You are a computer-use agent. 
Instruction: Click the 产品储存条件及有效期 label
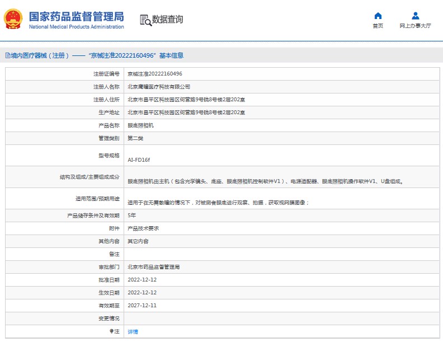point(93,215)
